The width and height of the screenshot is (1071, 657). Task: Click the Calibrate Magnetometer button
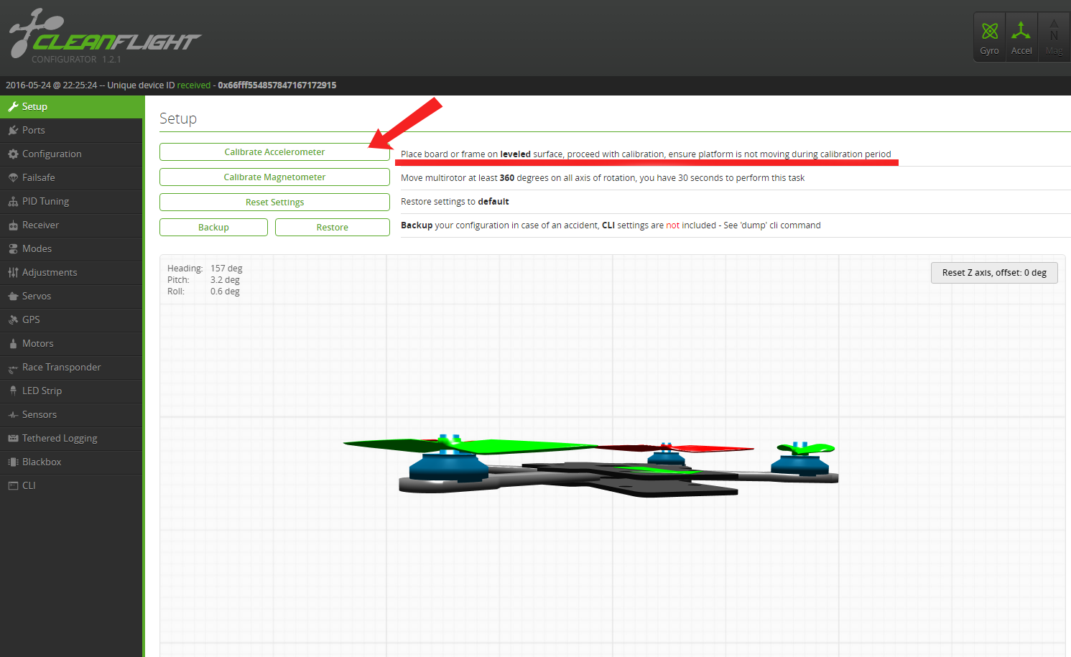[x=274, y=177]
